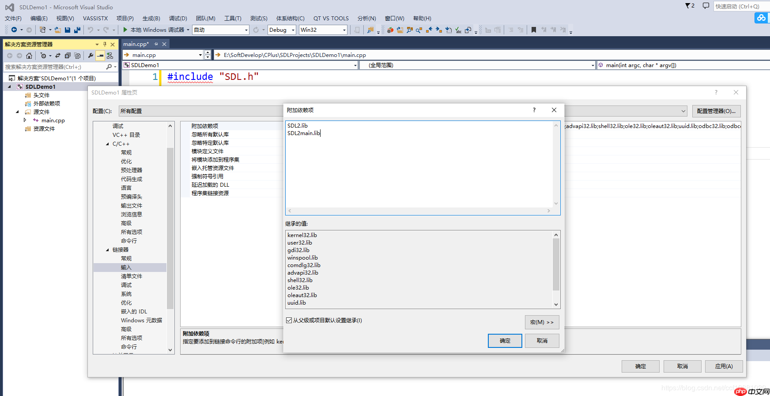Click 应用(A) in the property pages
This screenshot has width=770, height=396.
[724, 366]
